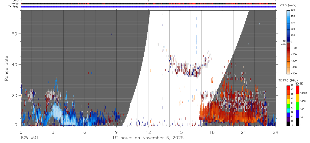This screenshot has height=143, width=310.
Task: Click the '60' tick on Range Gate axis
Action: point(15,34)
